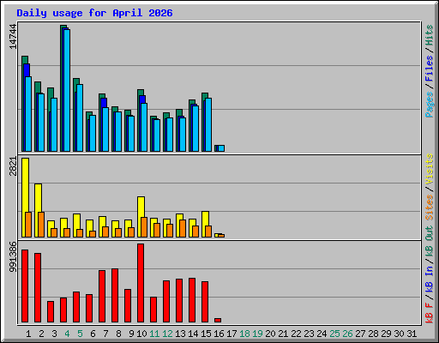
Task: Click day 23 on the x-axis
Action: pyautogui.click(x=309, y=334)
